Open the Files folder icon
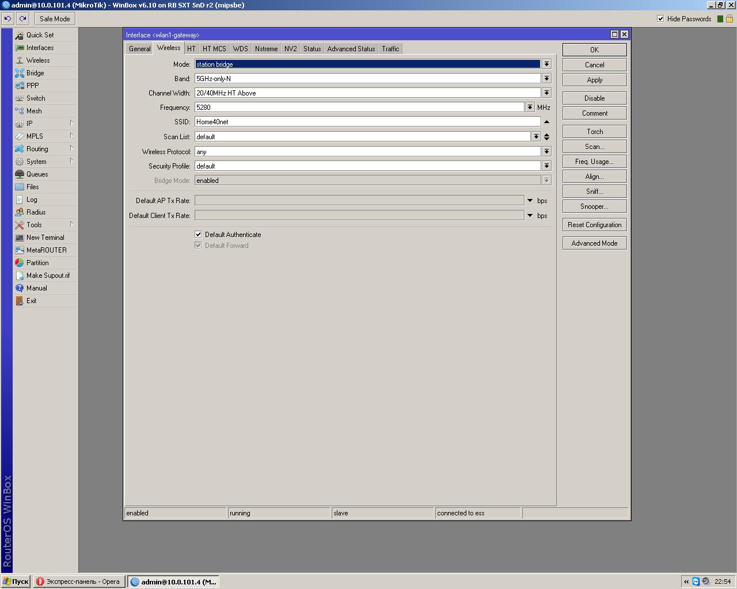 pyautogui.click(x=20, y=187)
